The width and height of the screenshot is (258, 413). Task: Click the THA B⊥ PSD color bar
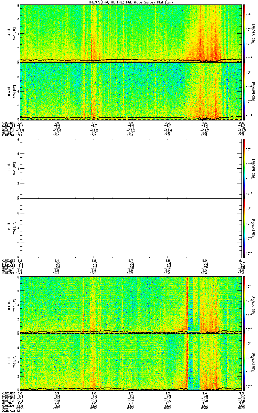click(x=244, y=33)
